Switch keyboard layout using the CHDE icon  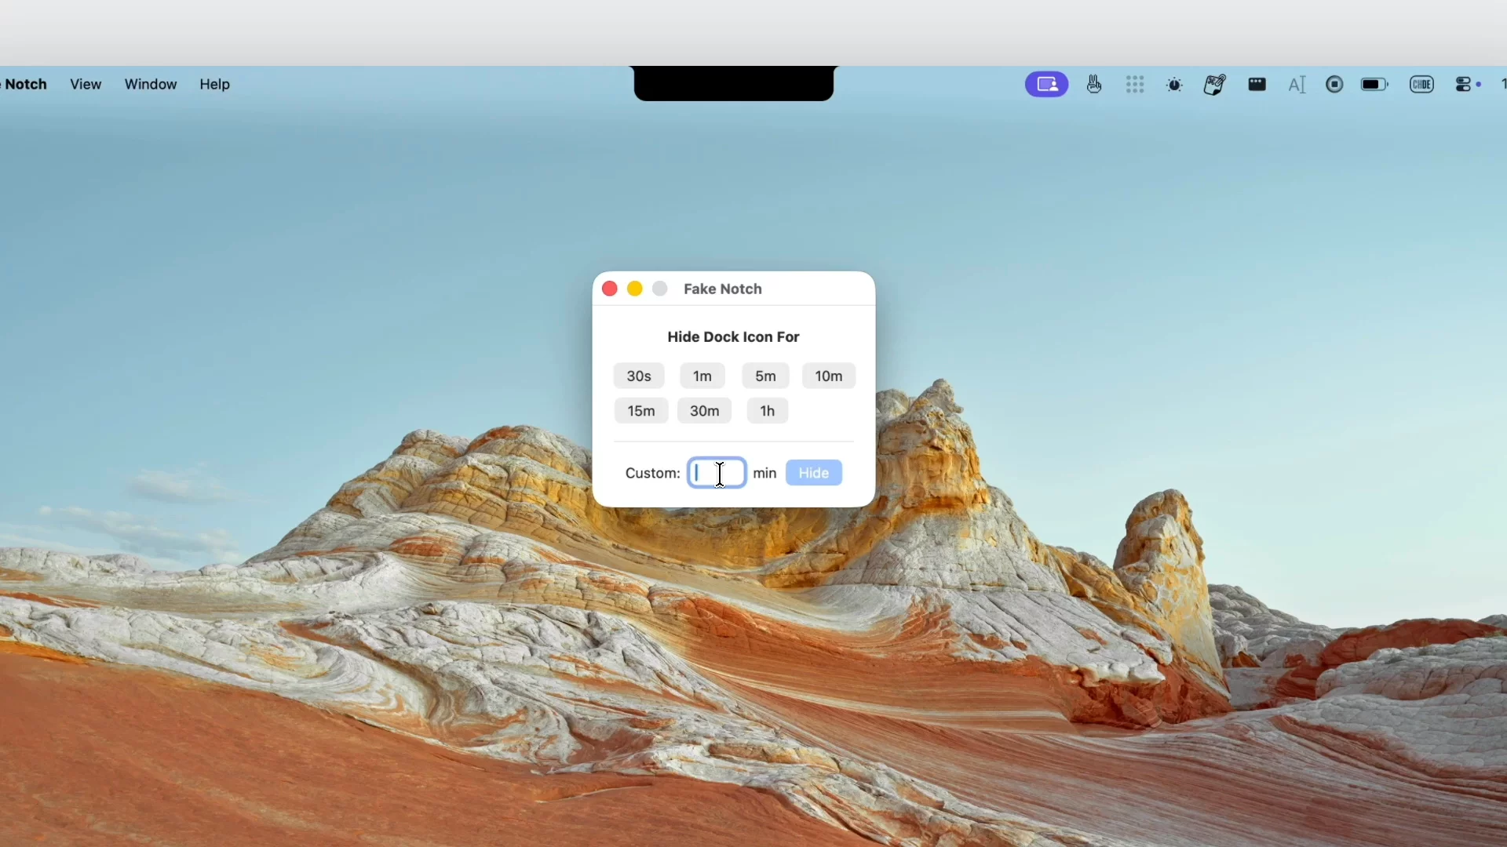[x=1421, y=84]
